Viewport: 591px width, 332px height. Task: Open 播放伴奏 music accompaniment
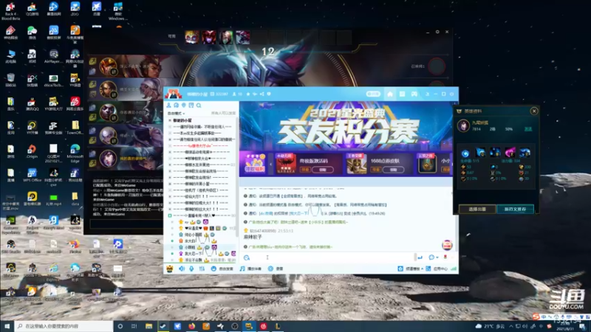tap(250, 269)
